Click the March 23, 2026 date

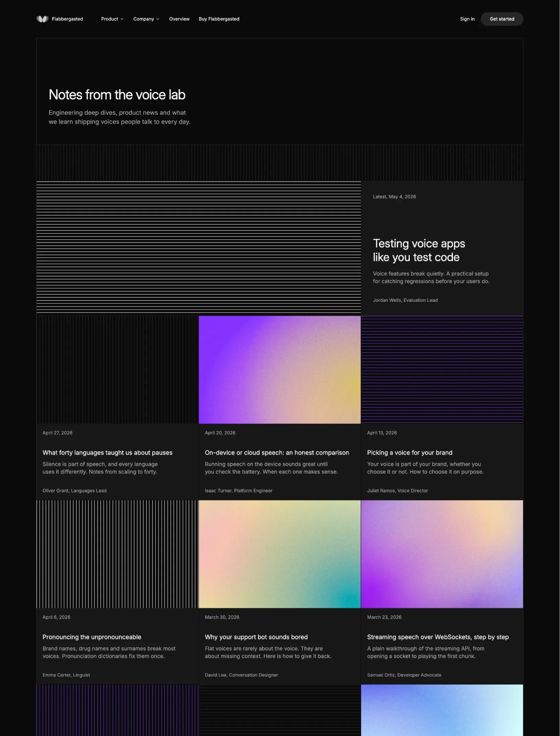384,617
